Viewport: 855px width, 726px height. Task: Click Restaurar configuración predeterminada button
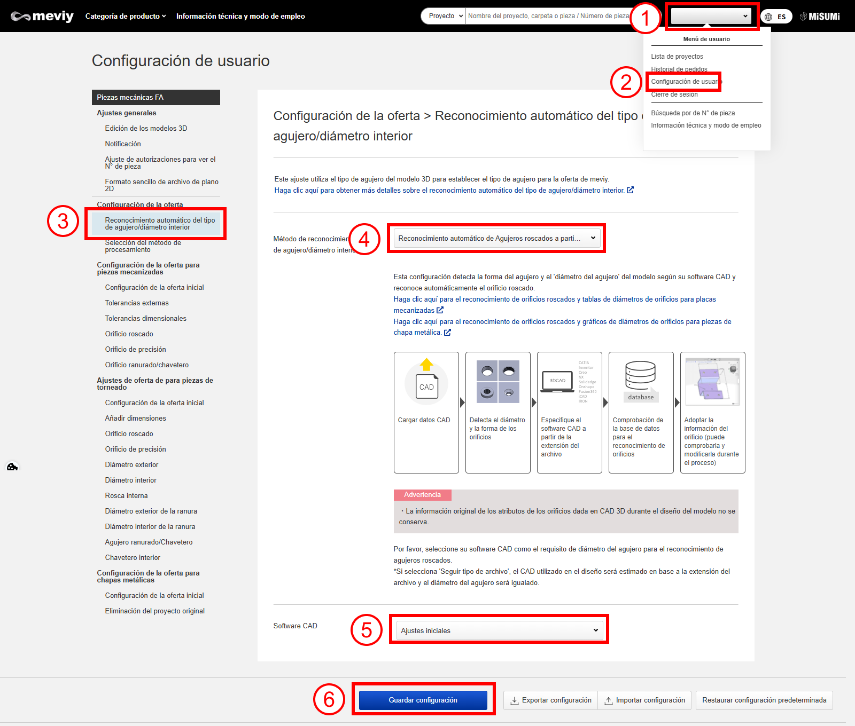764,700
